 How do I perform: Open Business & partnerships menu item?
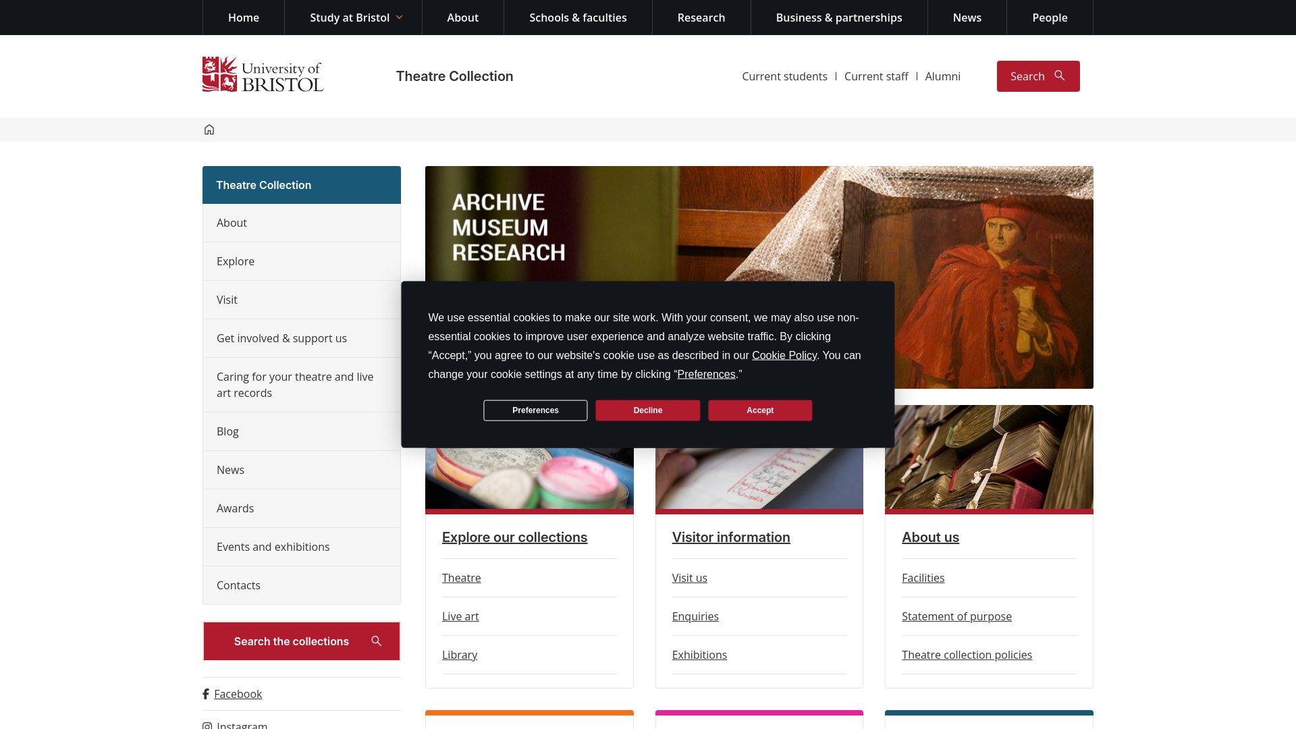[839, 18]
